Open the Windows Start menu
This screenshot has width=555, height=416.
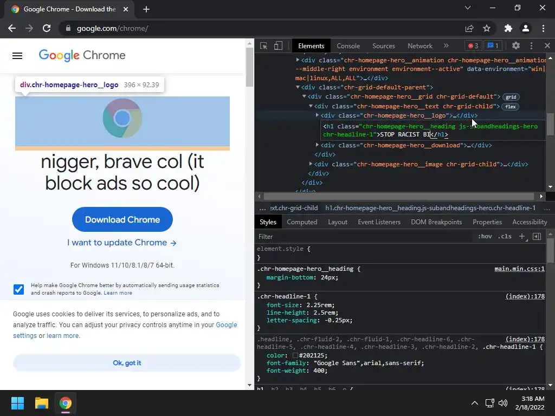[17, 403]
